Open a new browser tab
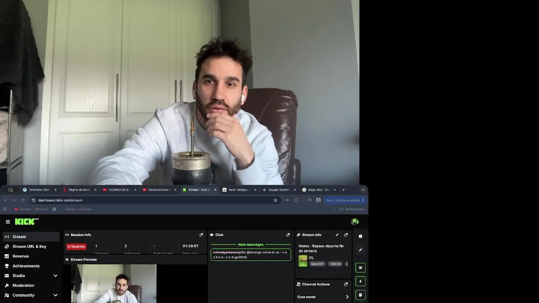 (x=343, y=190)
